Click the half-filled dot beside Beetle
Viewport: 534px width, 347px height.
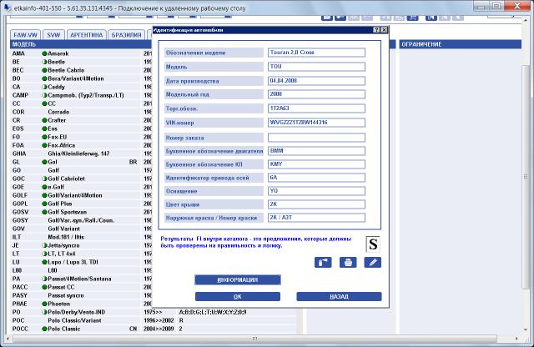(44, 62)
